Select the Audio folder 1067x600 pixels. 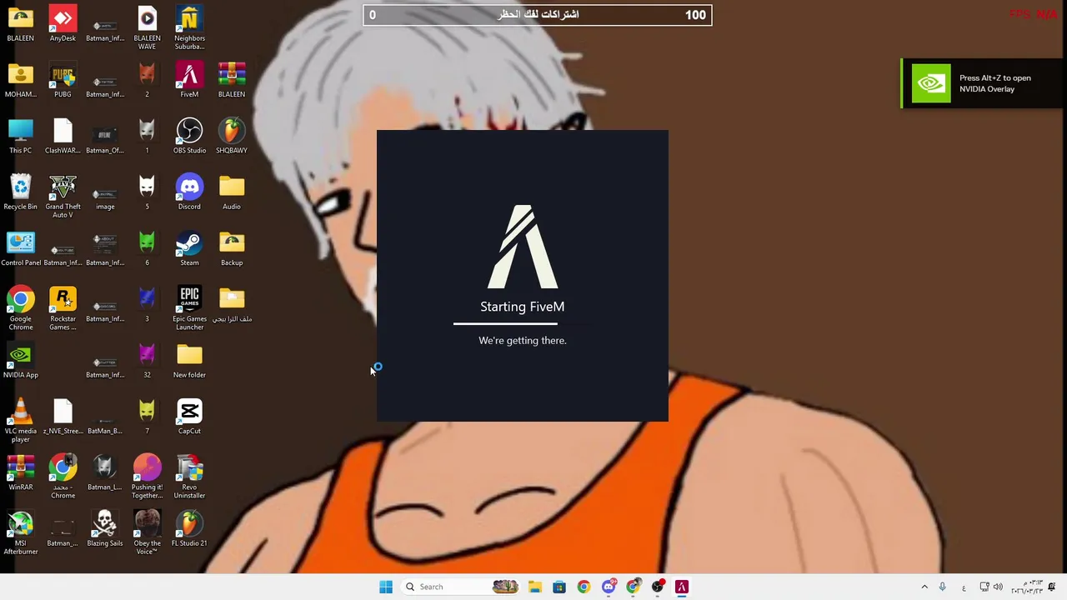coord(232,192)
